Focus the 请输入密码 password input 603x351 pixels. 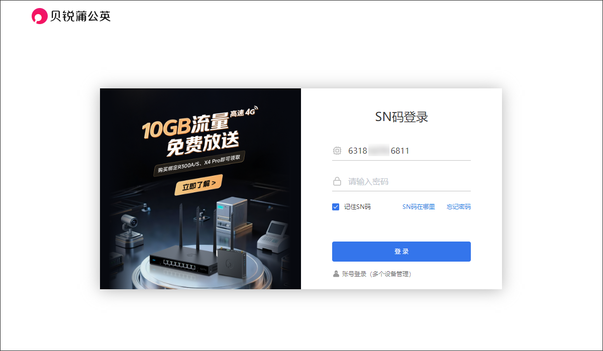coord(409,181)
